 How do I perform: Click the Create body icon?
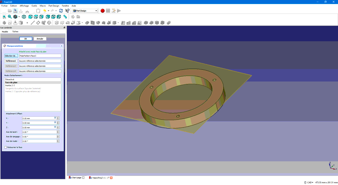(4, 23)
